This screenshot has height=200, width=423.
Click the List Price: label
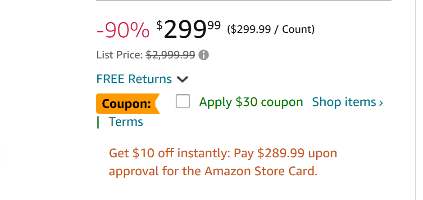pos(119,55)
